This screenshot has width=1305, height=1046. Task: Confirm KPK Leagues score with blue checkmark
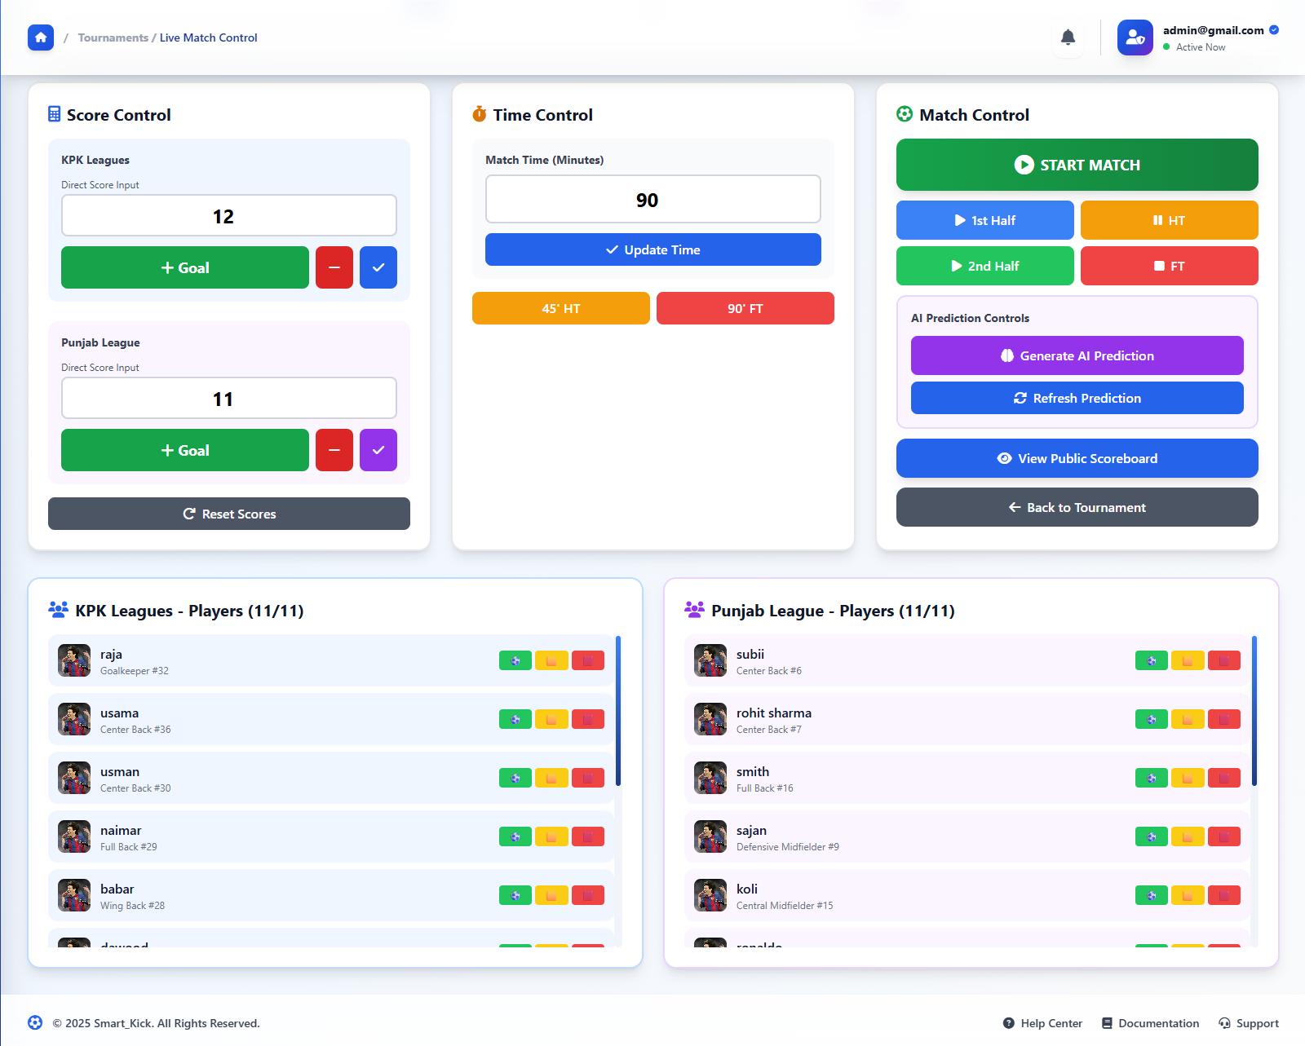tap(378, 267)
